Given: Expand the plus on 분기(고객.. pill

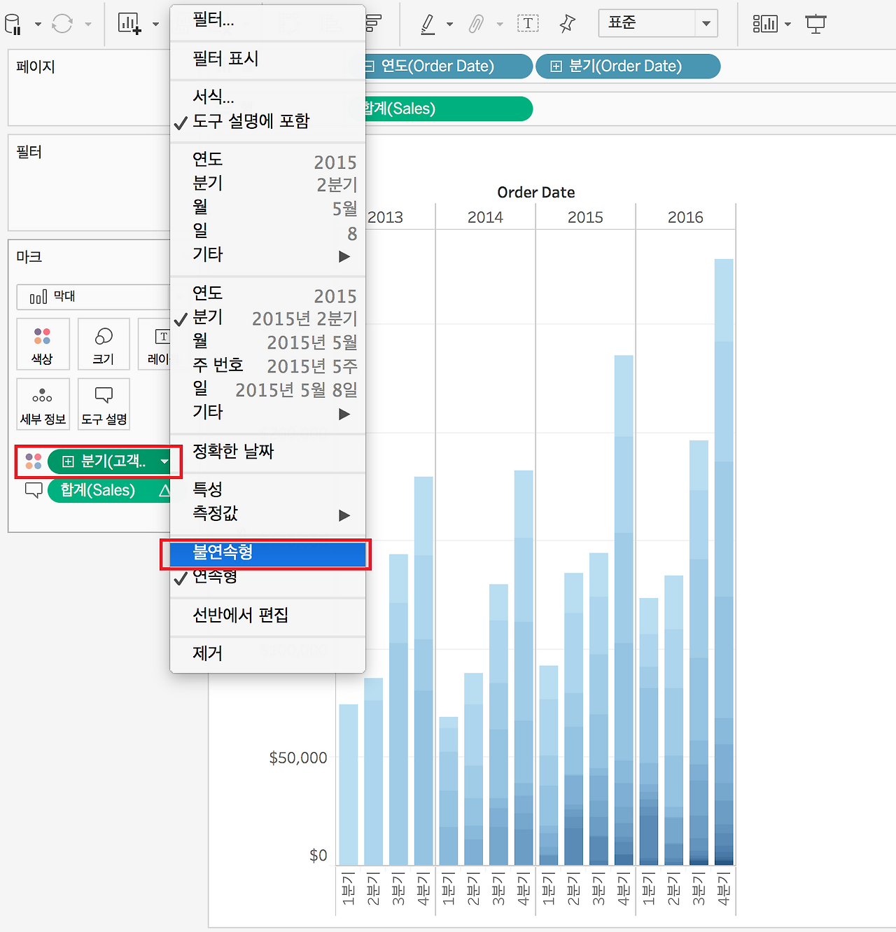Looking at the screenshot, I should click(68, 461).
